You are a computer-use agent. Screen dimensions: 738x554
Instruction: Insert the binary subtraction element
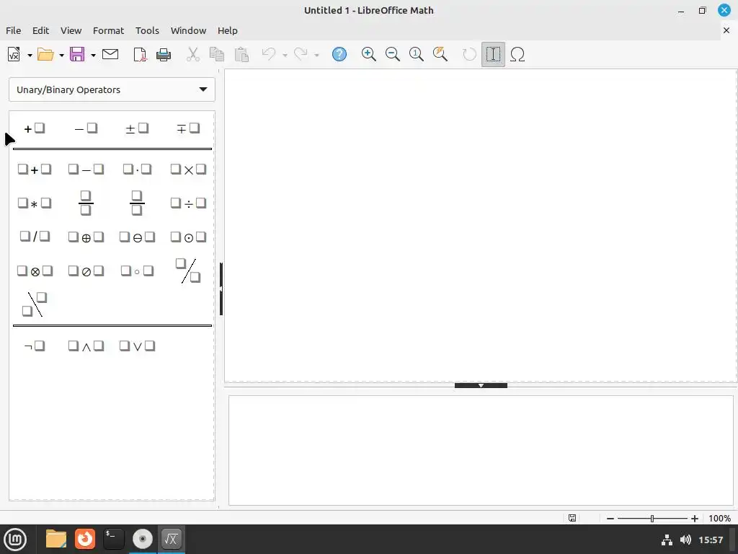tap(86, 169)
